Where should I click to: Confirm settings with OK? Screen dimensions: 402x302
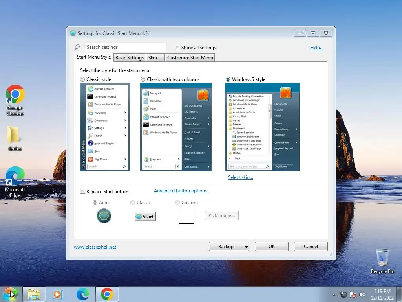[272, 247]
